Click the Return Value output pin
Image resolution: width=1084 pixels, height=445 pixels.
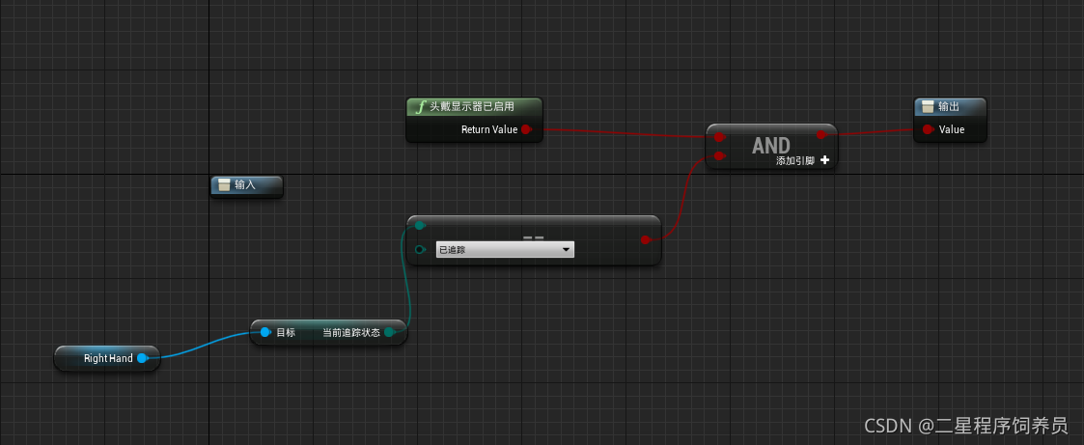click(525, 129)
